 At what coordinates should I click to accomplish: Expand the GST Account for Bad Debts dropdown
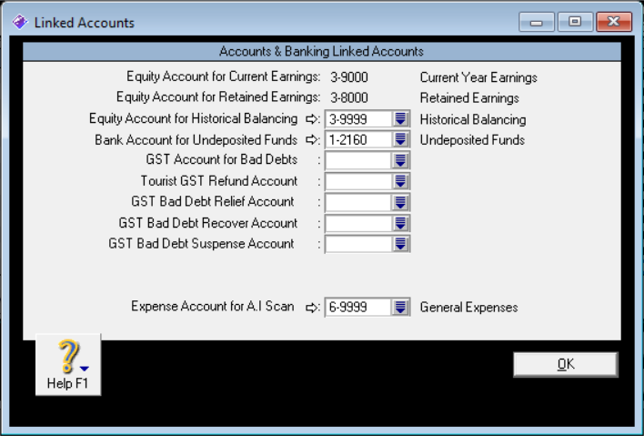click(x=401, y=161)
